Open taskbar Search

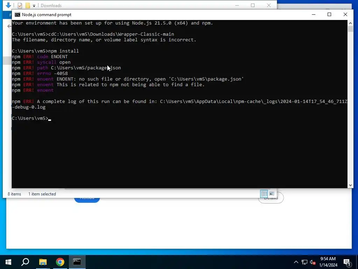tap(25, 262)
